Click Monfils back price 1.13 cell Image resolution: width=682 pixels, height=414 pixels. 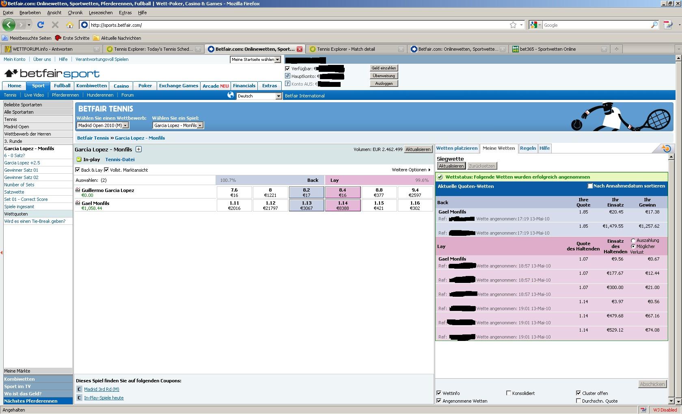306,205
